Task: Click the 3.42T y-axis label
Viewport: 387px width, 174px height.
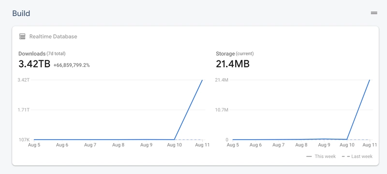Action: pyautogui.click(x=24, y=80)
